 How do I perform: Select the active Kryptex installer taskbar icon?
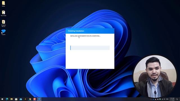[x=39, y=99]
